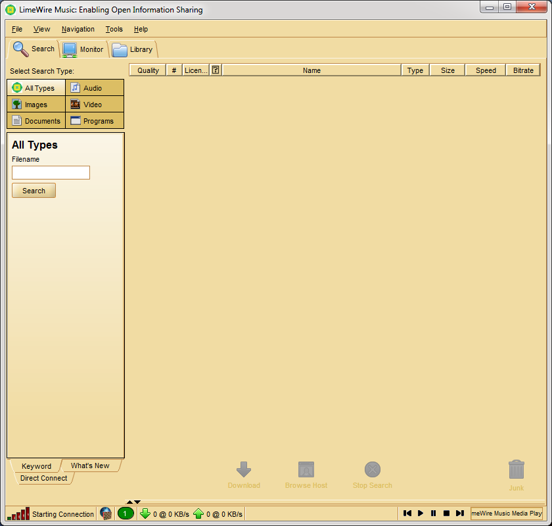Switch to the Keyword search tab

point(37,466)
